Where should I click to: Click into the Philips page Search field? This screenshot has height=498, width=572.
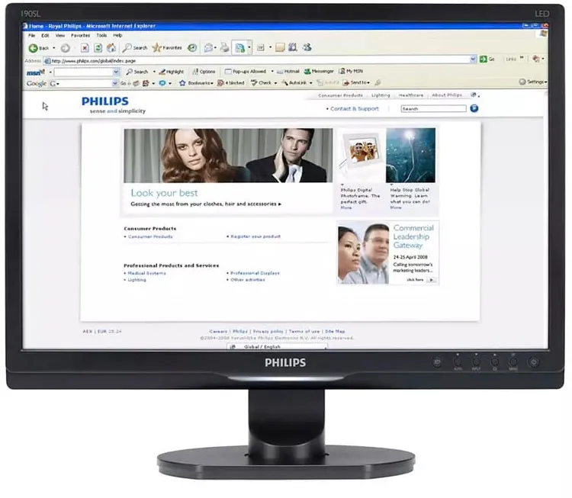[x=433, y=109]
